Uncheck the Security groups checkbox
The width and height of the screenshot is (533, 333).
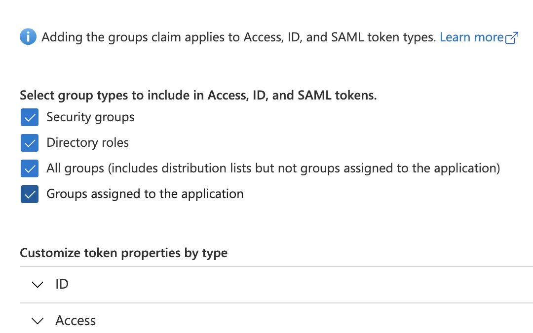pos(30,118)
